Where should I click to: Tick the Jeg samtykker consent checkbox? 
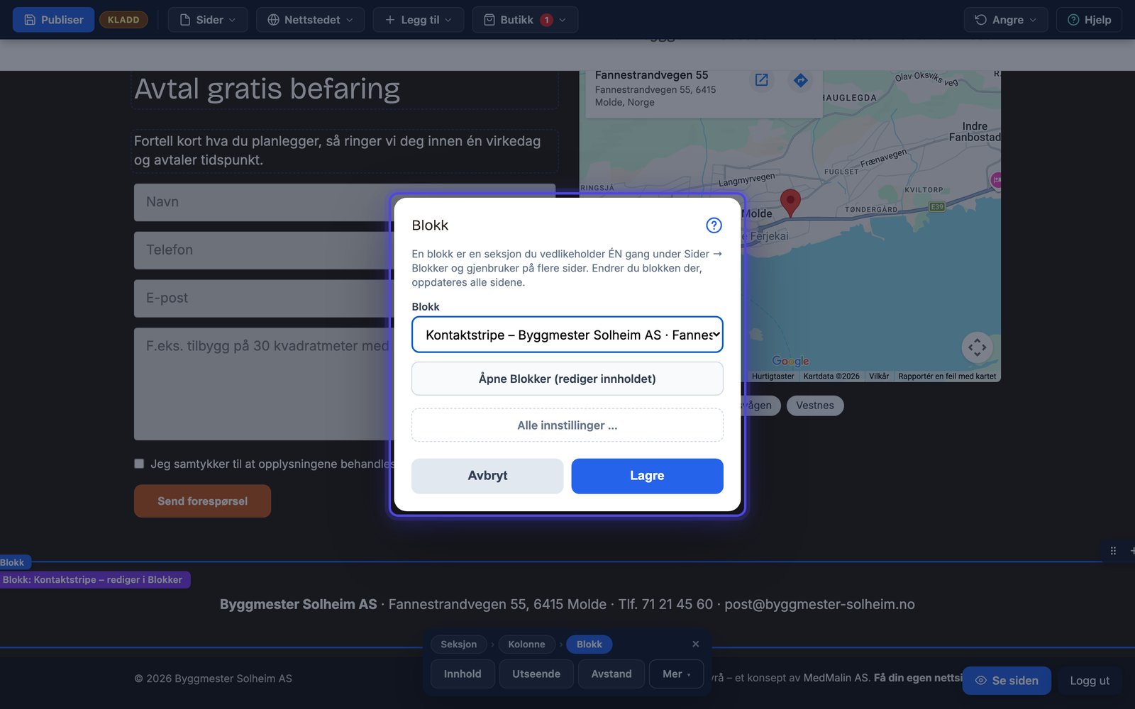pos(139,464)
